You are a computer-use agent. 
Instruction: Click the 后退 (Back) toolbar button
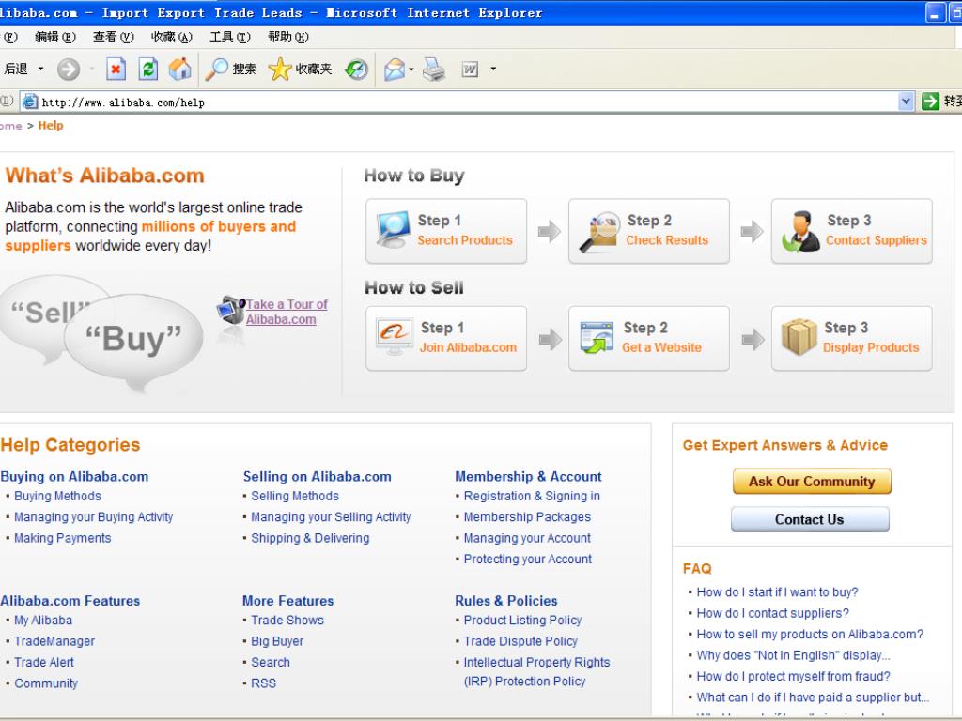16,69
